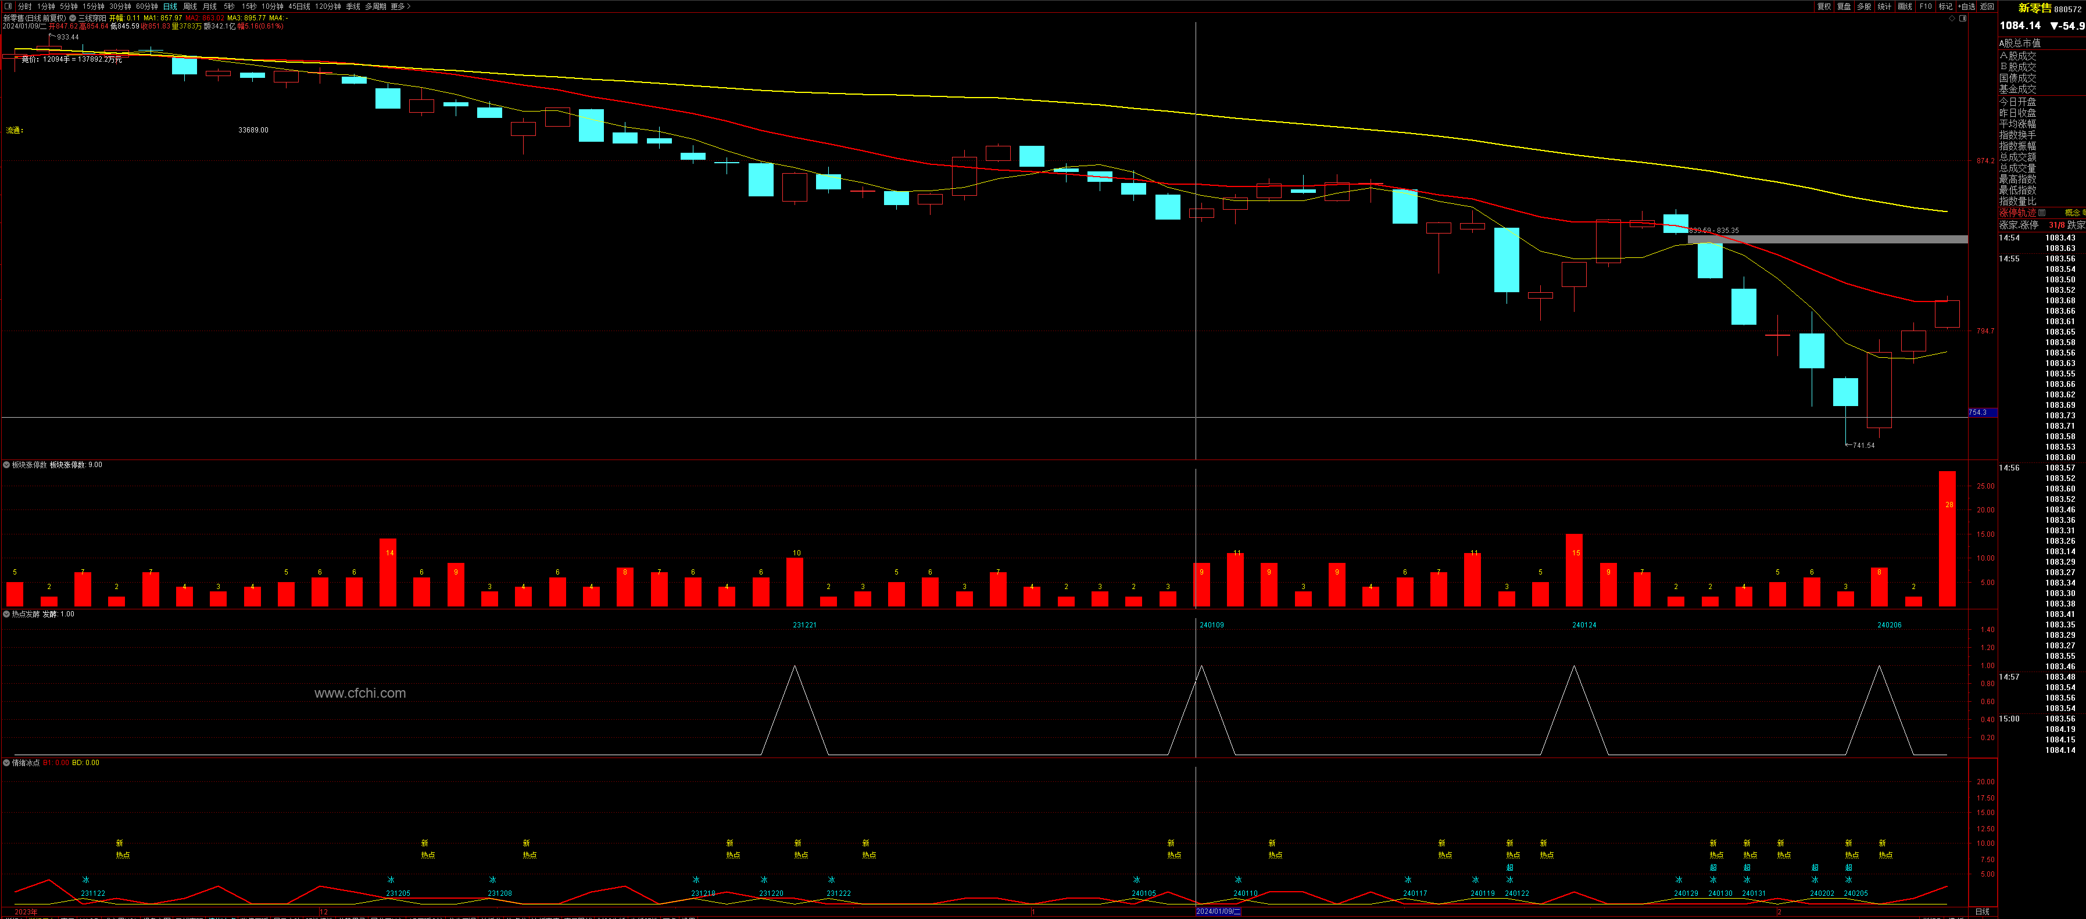Select the 分时 intraday view
2086x919 pixels.
pyautogui.click(x=25, y=6)
